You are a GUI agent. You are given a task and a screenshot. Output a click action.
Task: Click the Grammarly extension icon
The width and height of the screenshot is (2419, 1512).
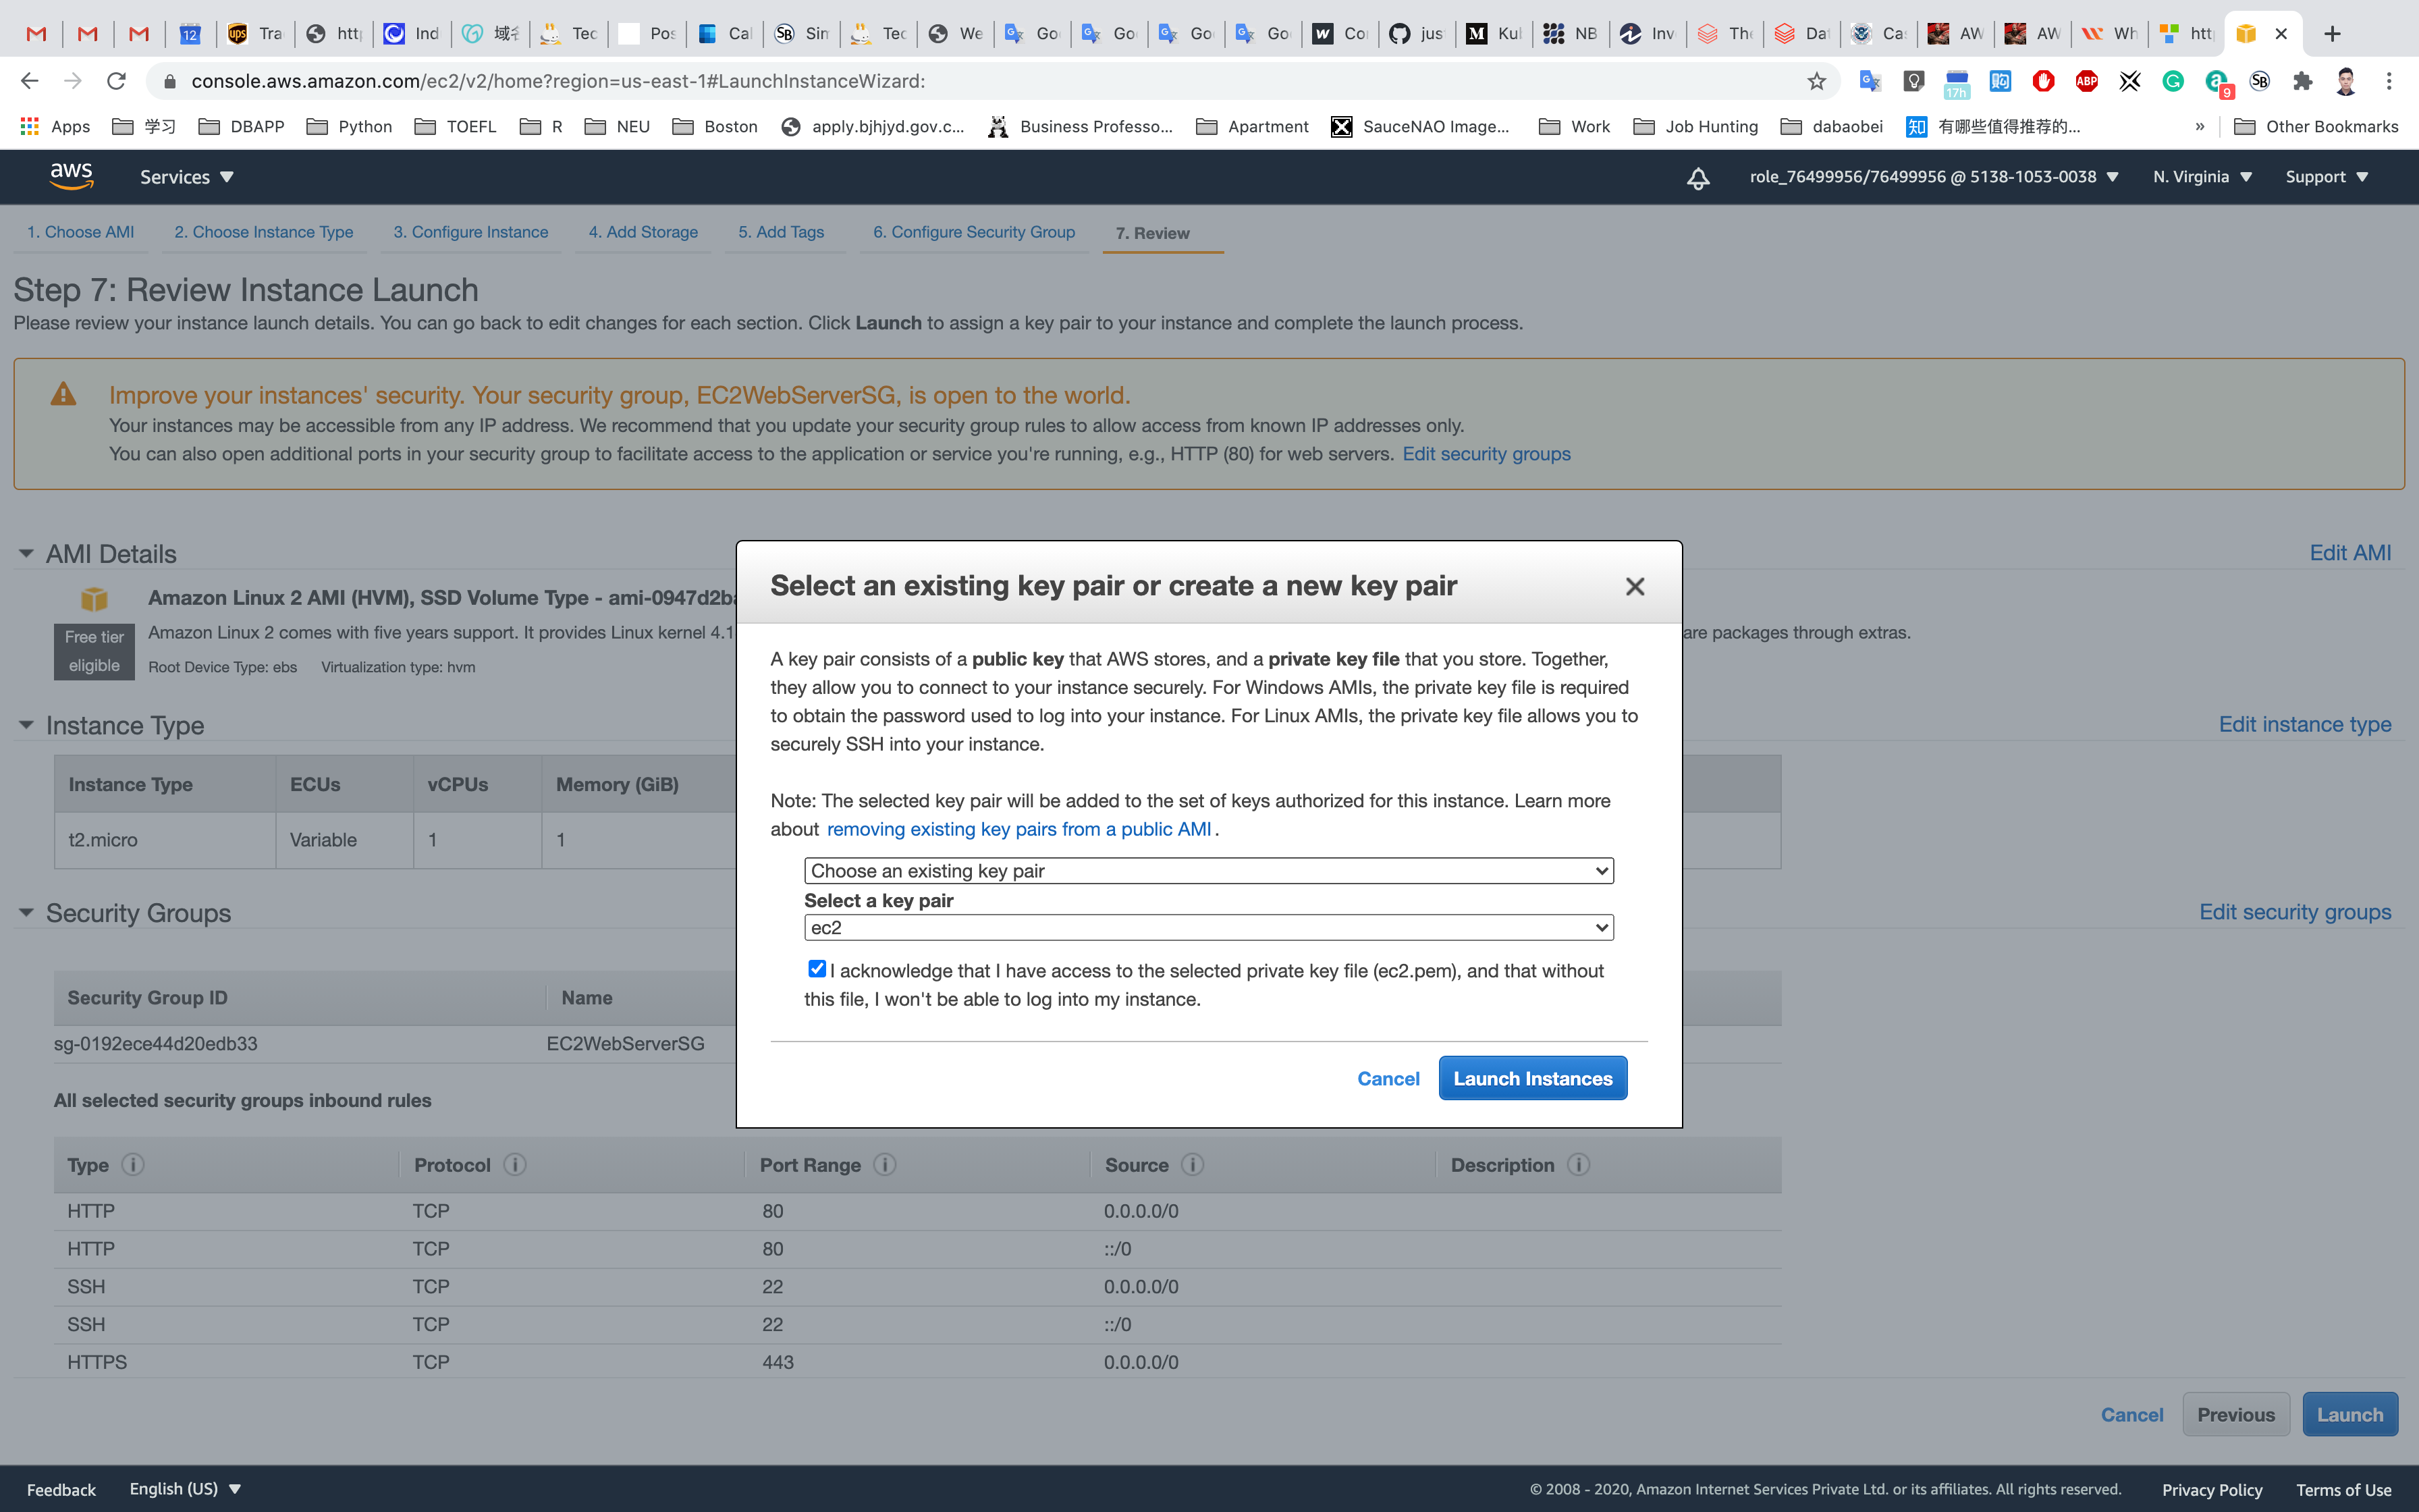pos(2172,82)
